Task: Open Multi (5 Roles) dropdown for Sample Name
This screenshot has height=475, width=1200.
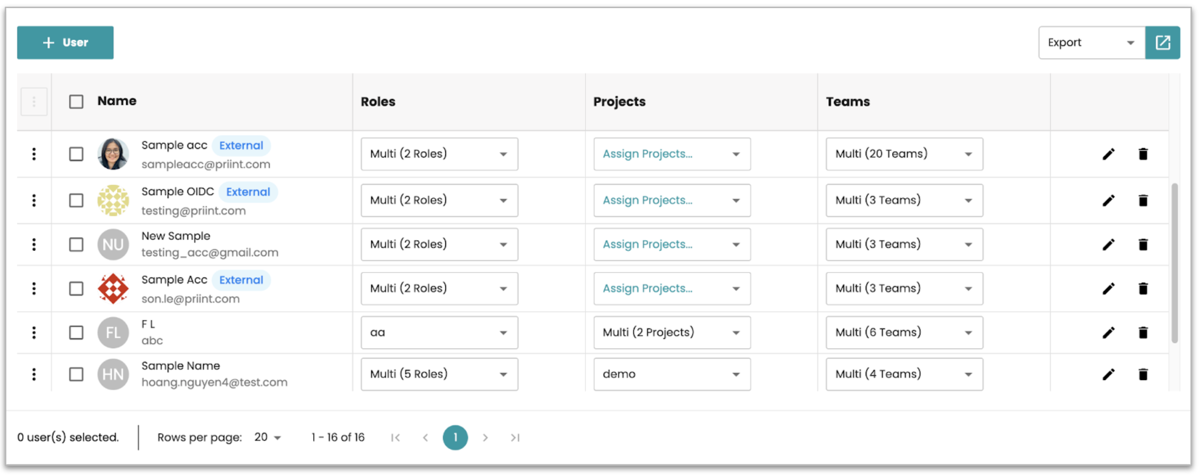Action: 439,374
